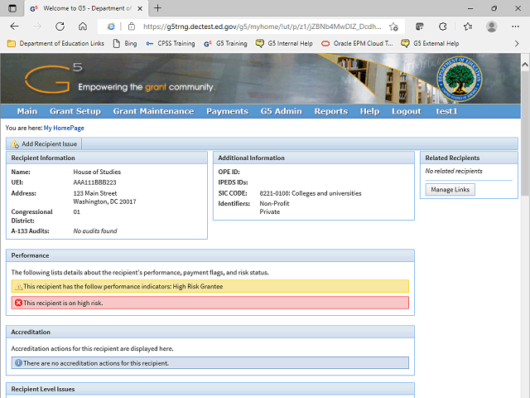Click the yellow warning icon for performance indicators

[17, 286]
